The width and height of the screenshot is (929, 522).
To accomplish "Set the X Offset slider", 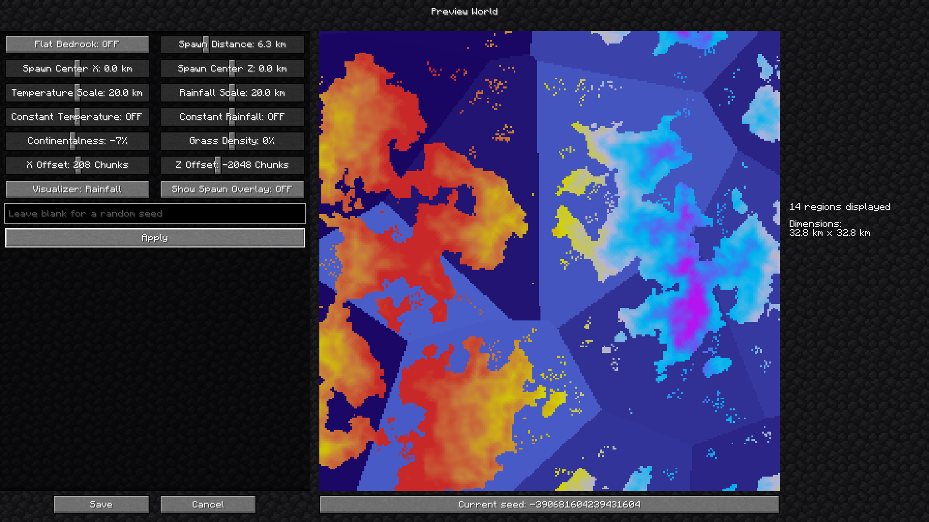I will (77, 165).
